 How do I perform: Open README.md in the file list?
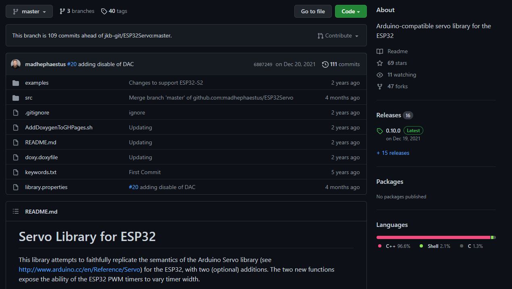pyautogui.click(x=41, y=143)
